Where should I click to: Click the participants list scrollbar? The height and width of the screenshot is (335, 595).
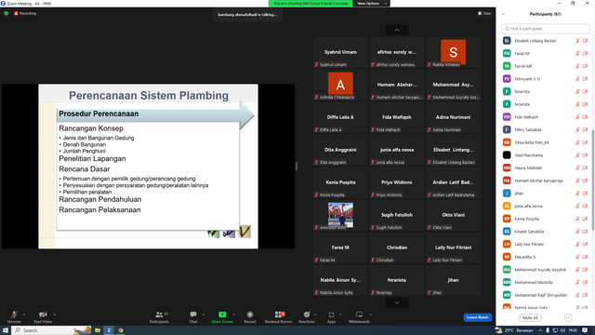[x=593, y=179]
